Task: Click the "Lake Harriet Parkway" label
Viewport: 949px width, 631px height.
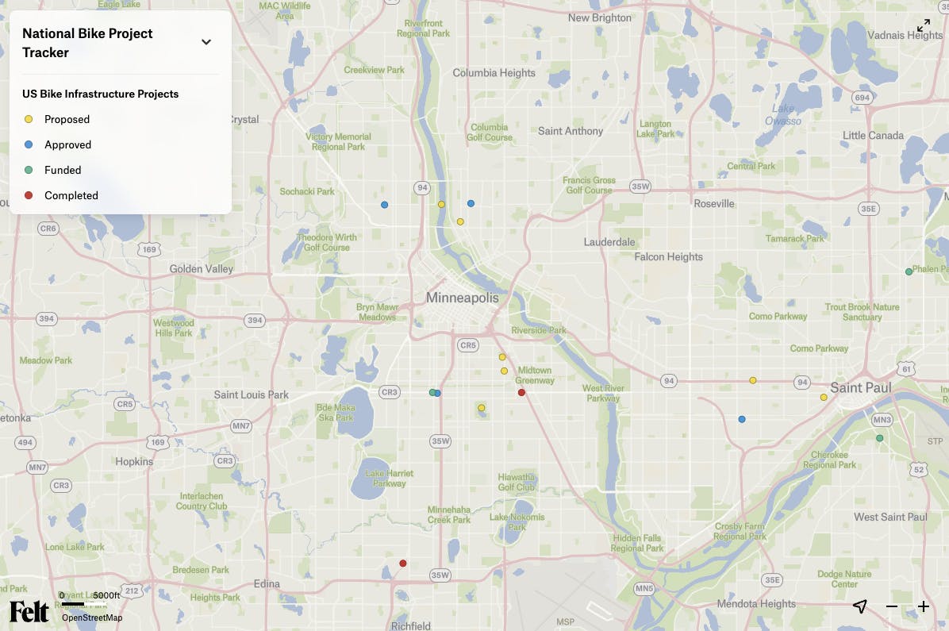Action: 389,479
